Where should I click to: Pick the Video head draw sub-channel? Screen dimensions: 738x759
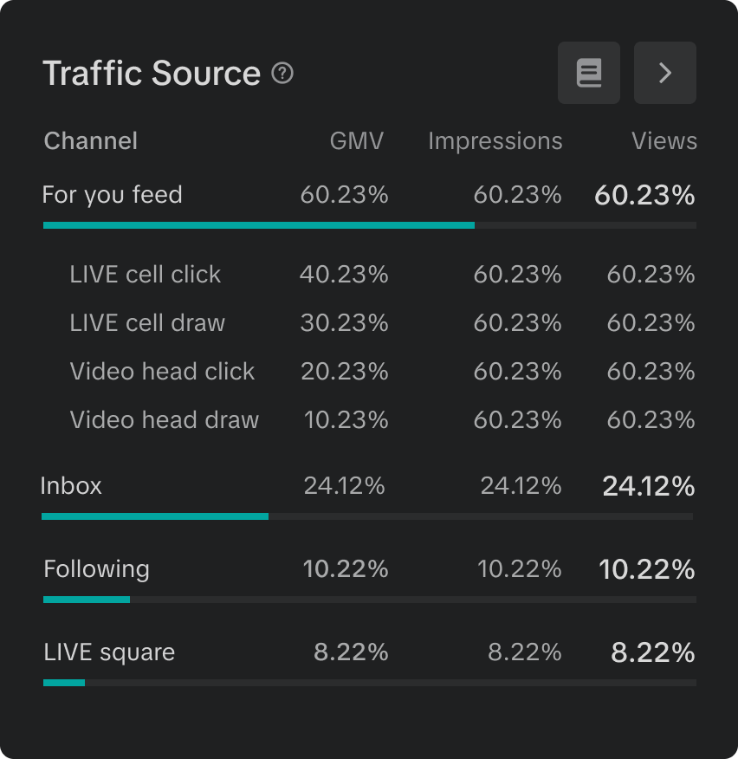point(165,420)
